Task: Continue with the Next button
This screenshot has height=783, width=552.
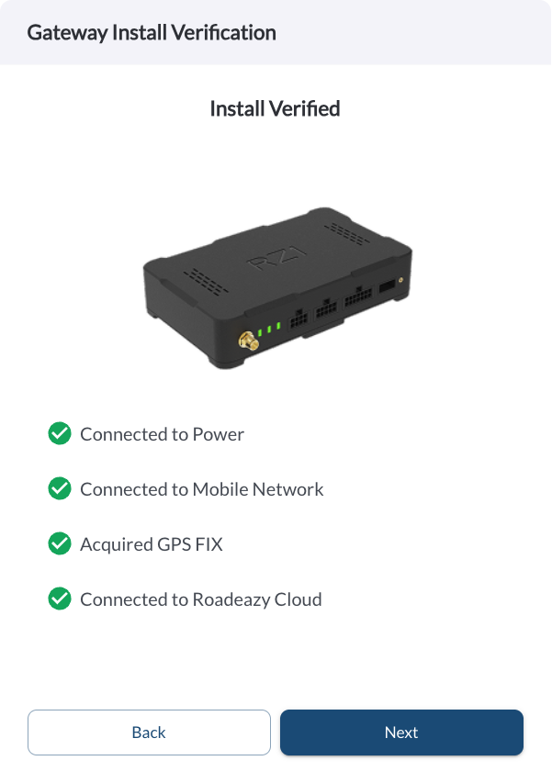Action: 401,733
